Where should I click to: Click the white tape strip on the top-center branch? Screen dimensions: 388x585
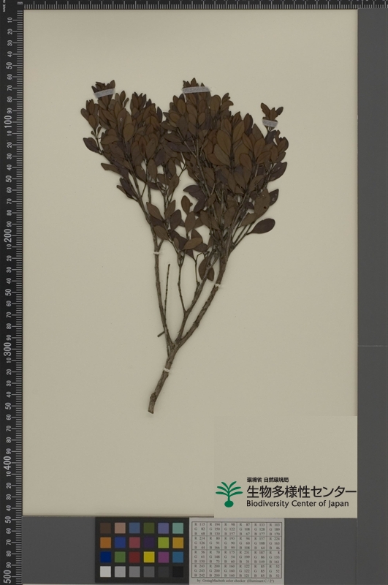click(x=195, y=90)
